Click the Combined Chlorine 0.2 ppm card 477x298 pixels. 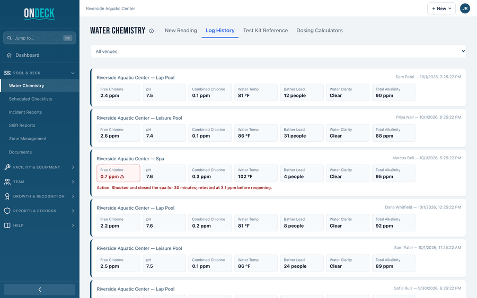click(x=210, y=222)
